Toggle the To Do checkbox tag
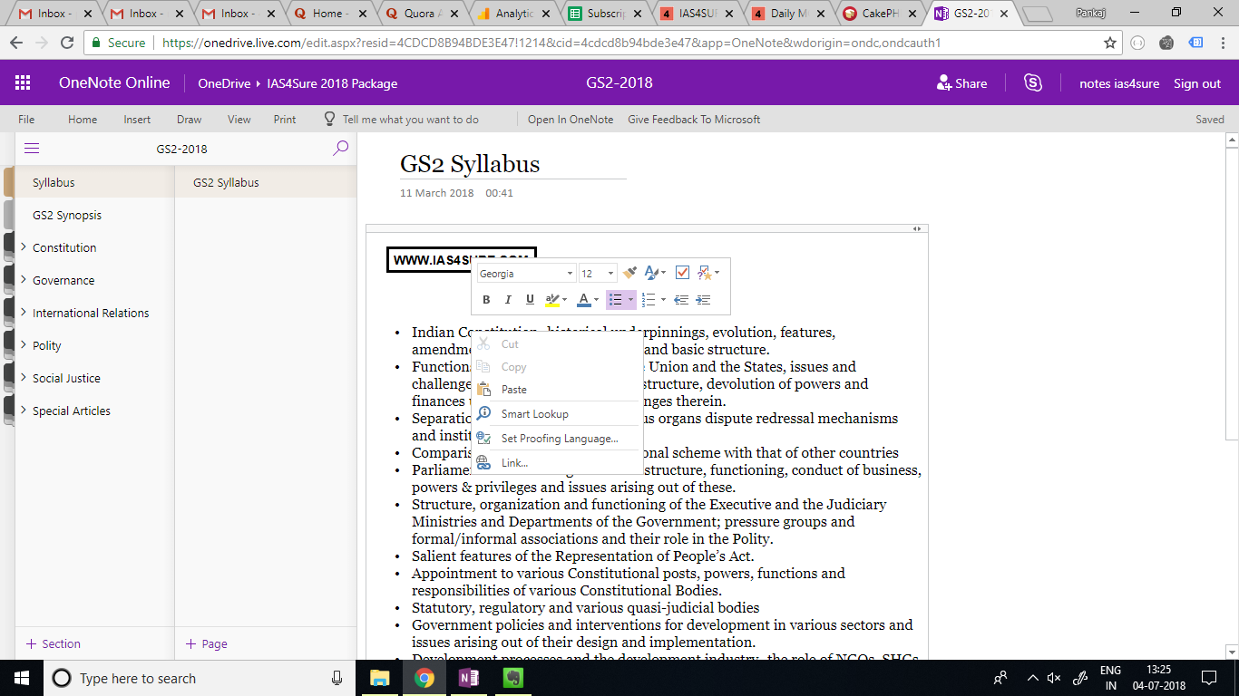This screenshot has width=1239, height=696. (x=683, y=273)
